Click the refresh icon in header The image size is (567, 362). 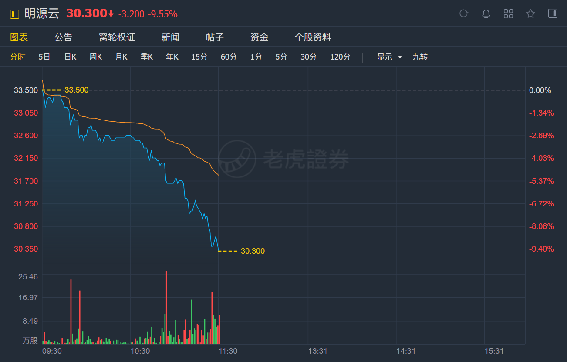pos(464,13)
